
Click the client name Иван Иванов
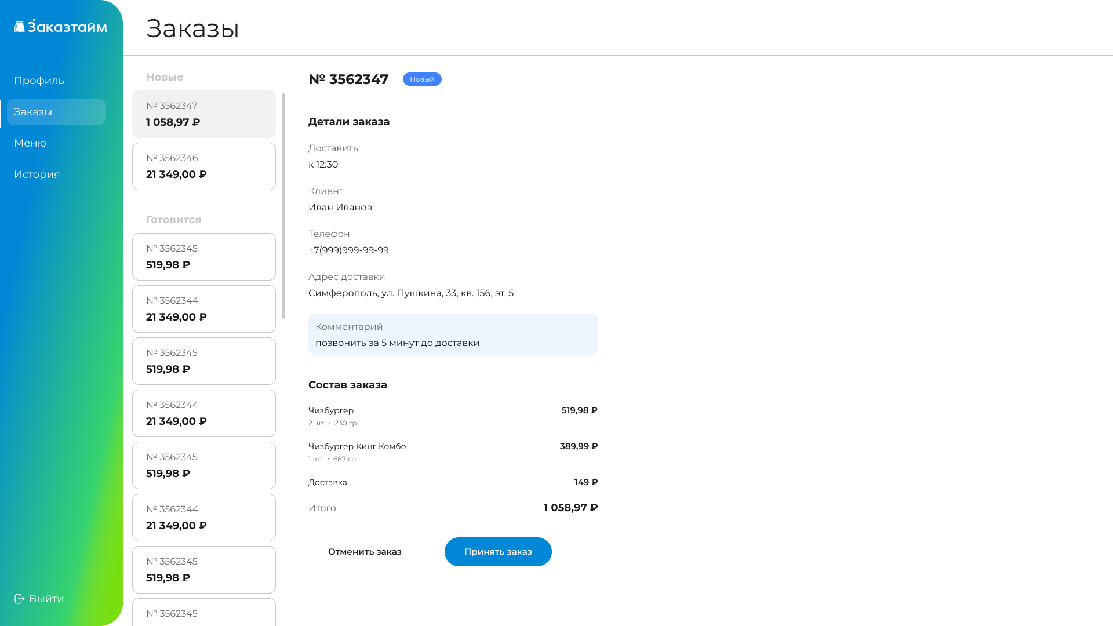340,208
